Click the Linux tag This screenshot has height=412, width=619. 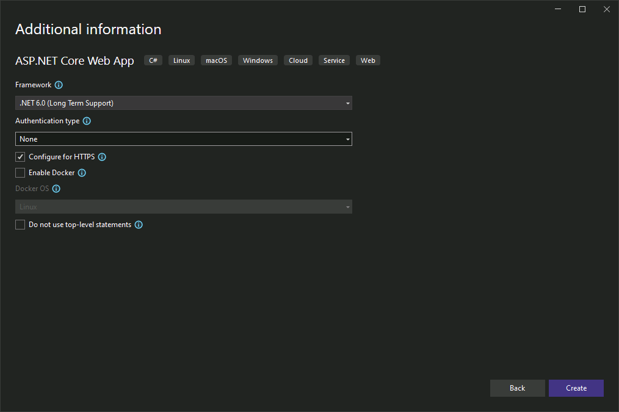[x=181, y=60]
